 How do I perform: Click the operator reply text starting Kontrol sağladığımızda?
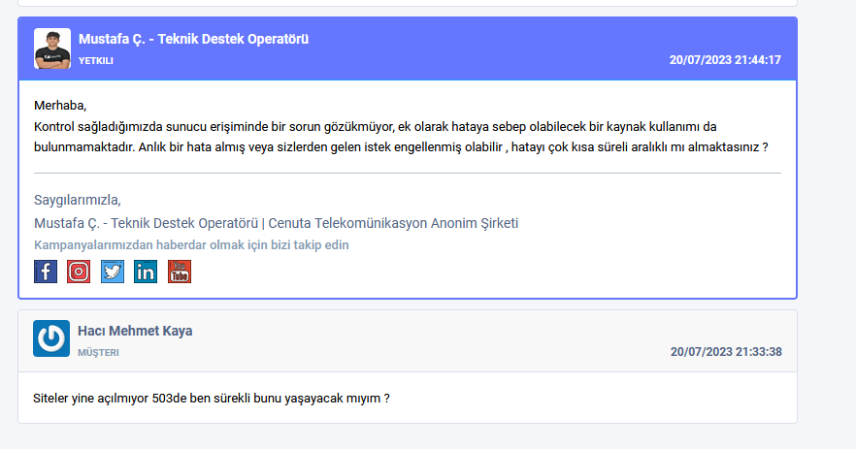401,137
